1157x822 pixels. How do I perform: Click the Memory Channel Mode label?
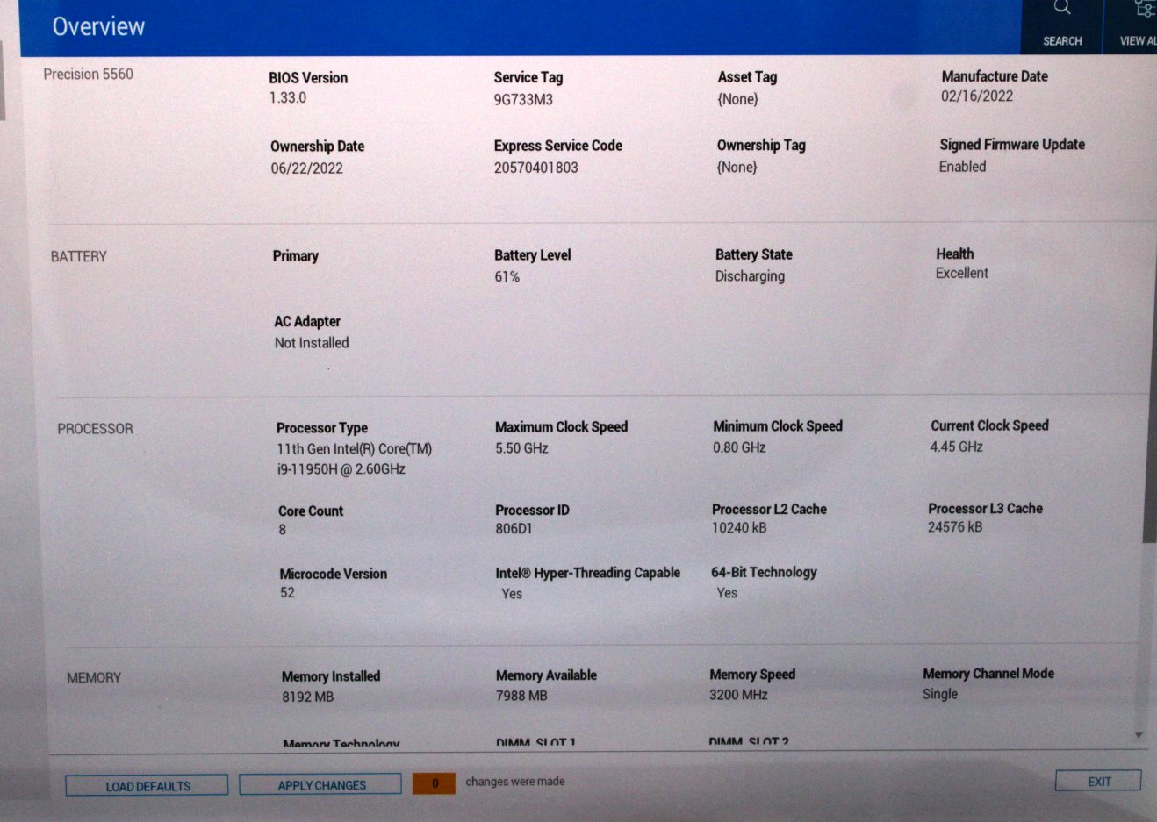988,674
